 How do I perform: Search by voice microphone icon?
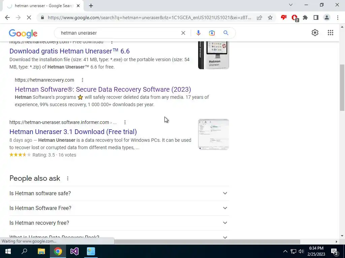(198, 33)
